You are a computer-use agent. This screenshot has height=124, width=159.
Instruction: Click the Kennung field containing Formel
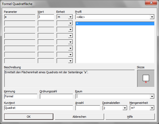pos(21,96)
